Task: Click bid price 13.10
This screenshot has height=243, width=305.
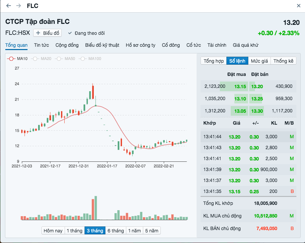Action: [x=240, y=99]
